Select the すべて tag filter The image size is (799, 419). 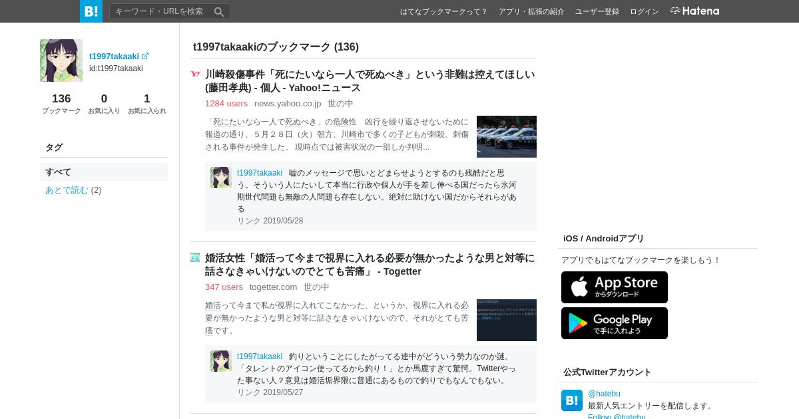point(104,172)
